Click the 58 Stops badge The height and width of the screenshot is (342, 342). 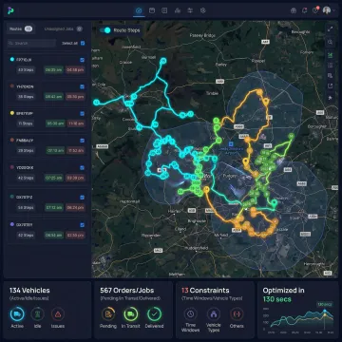point(26,208)
